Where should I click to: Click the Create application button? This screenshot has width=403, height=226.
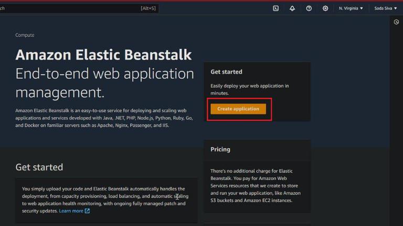click(238, 109)
